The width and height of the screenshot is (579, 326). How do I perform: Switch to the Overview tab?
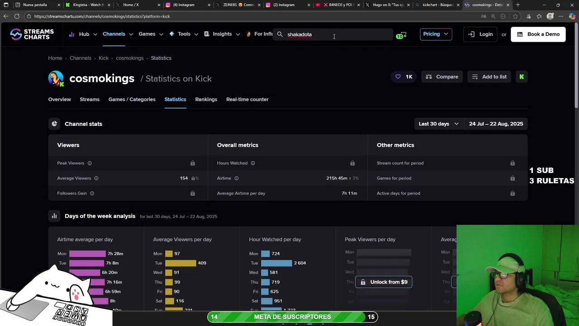[x=59, y=100]
